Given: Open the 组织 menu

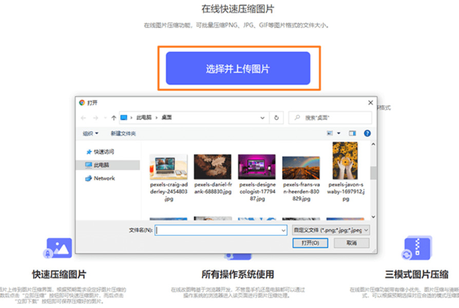Looking at the screenshot, I should [x=90, y=134].
